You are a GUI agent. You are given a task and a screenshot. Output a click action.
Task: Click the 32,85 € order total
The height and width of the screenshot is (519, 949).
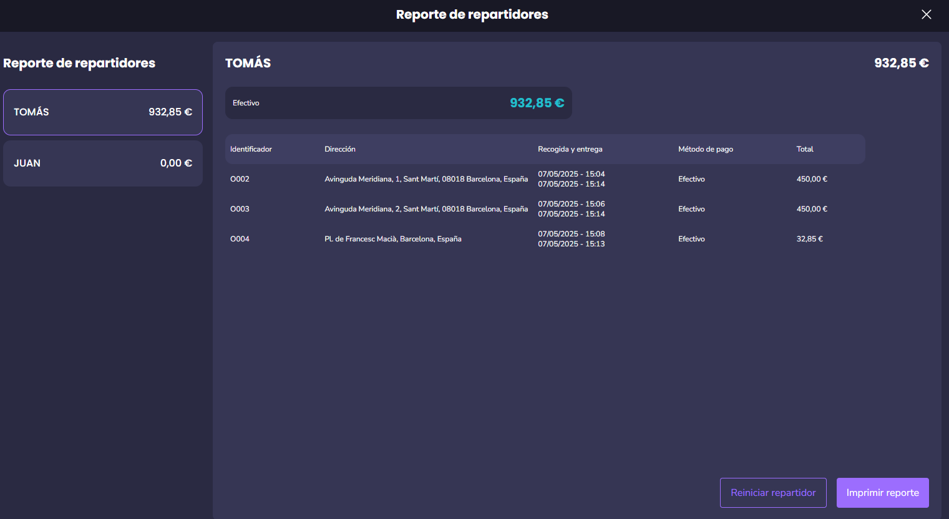809,239
